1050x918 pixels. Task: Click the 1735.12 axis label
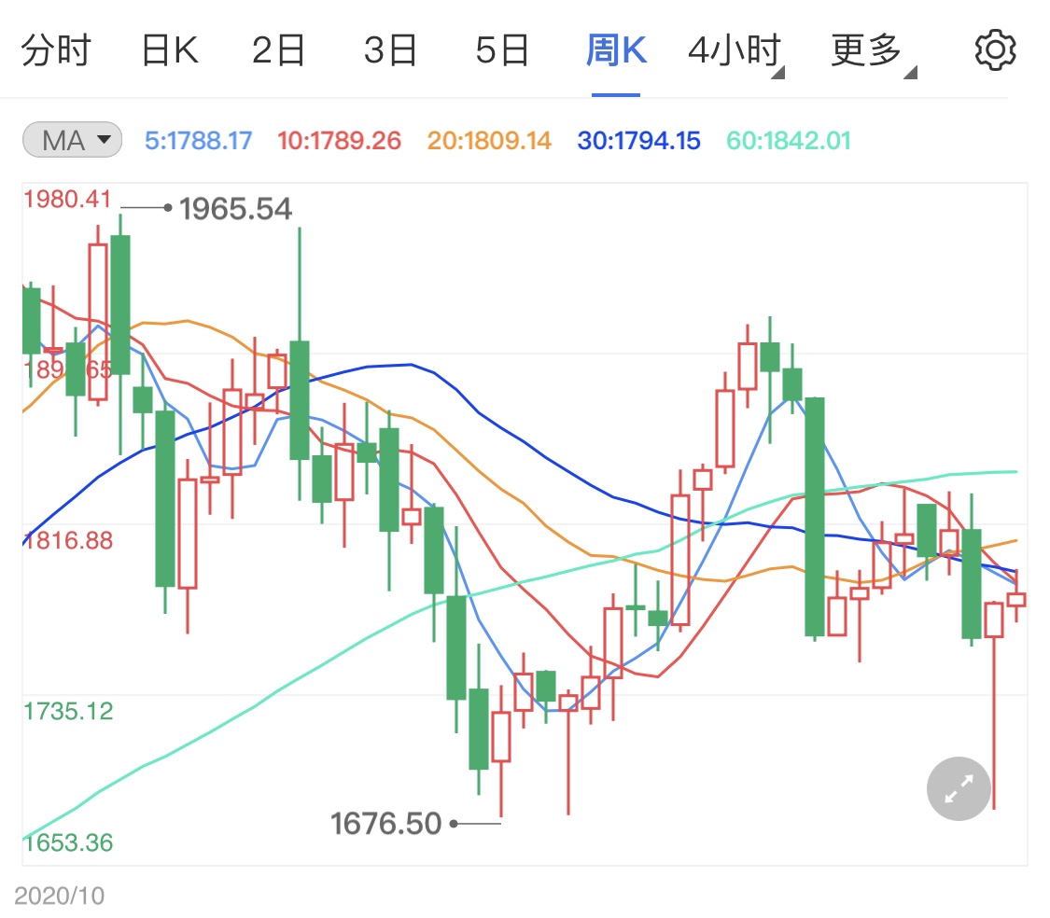point(68,711)
